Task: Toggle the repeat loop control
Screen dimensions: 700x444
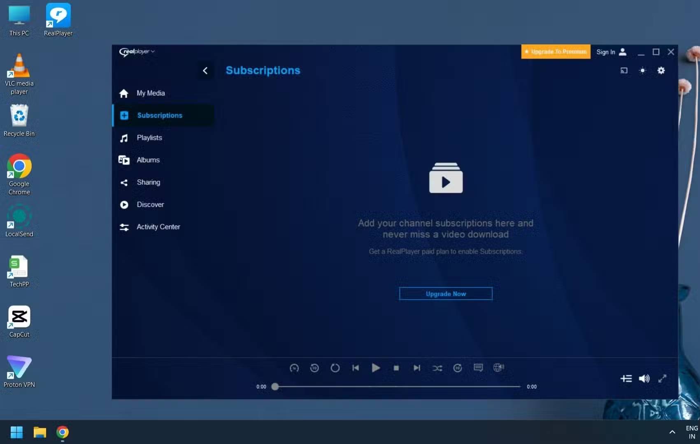Action: click(x=335, y=368)
